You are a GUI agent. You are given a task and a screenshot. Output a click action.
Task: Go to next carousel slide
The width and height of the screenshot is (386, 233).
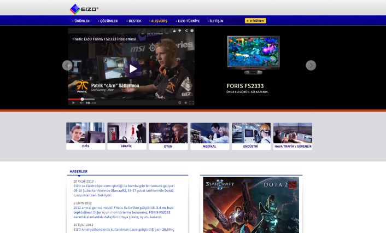point(311,66)
